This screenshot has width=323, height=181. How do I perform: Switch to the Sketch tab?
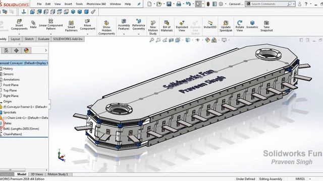click(x=29, y=39)
